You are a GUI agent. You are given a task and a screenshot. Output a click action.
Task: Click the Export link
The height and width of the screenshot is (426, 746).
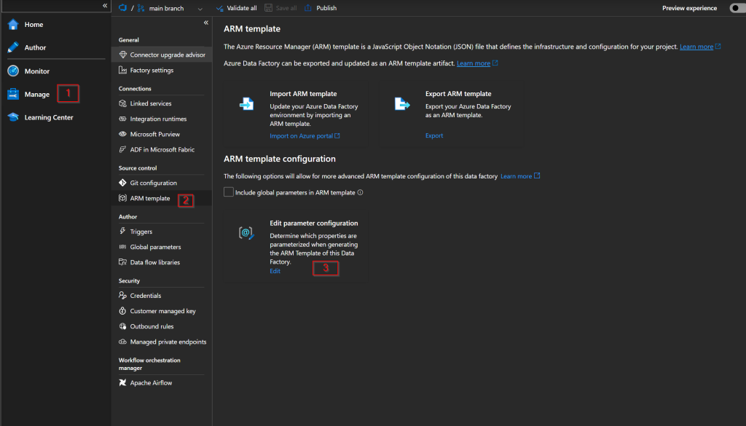click(x=434, y=135)
